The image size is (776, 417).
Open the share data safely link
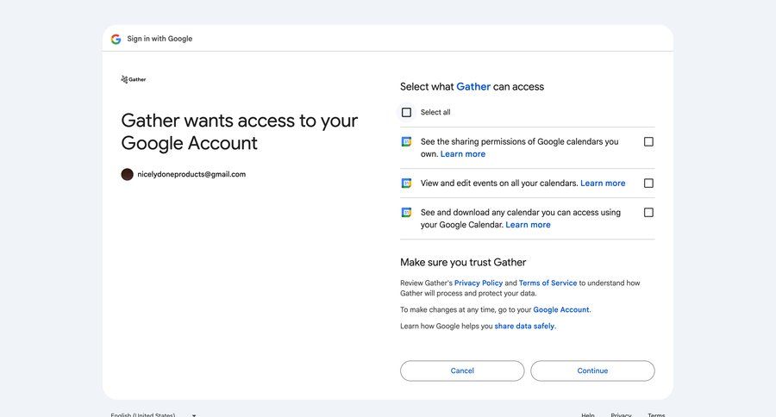524,326
